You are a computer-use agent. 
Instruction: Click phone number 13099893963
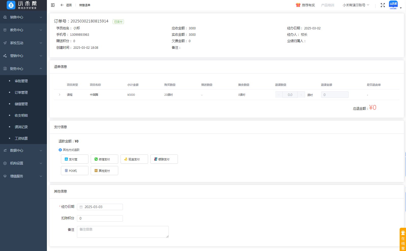pos(80,35)
